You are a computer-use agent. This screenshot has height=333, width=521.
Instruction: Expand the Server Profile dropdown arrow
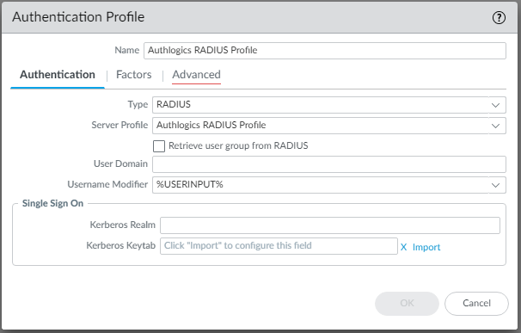(496, 126)
